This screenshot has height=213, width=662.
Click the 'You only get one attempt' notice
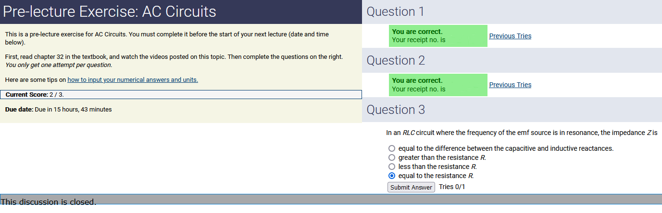tap(59, 65)
